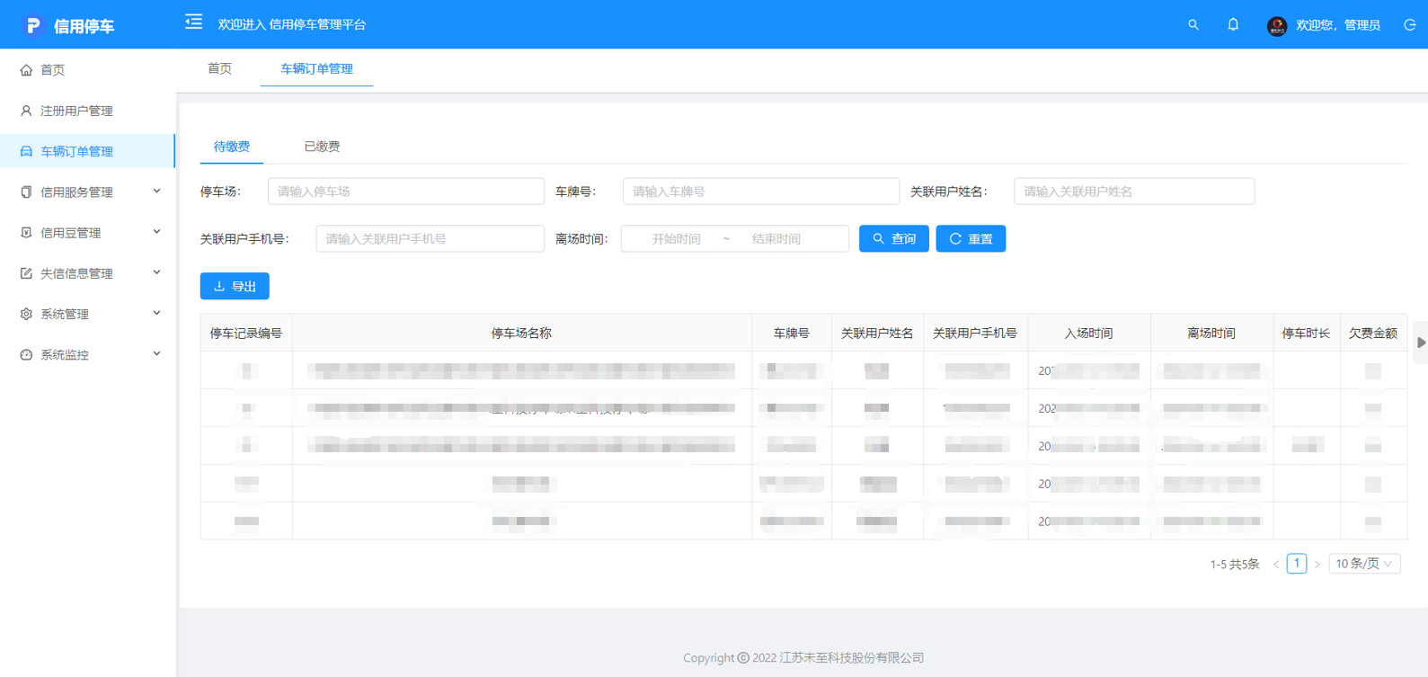The image size is (1428, 677).
Task: Click the 查询 search button
Action: [x=893, y=239]
